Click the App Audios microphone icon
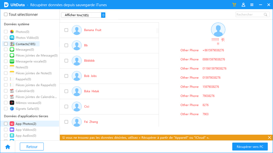The width and height of the screenshot is (273, 153). (x=12, y=136)
